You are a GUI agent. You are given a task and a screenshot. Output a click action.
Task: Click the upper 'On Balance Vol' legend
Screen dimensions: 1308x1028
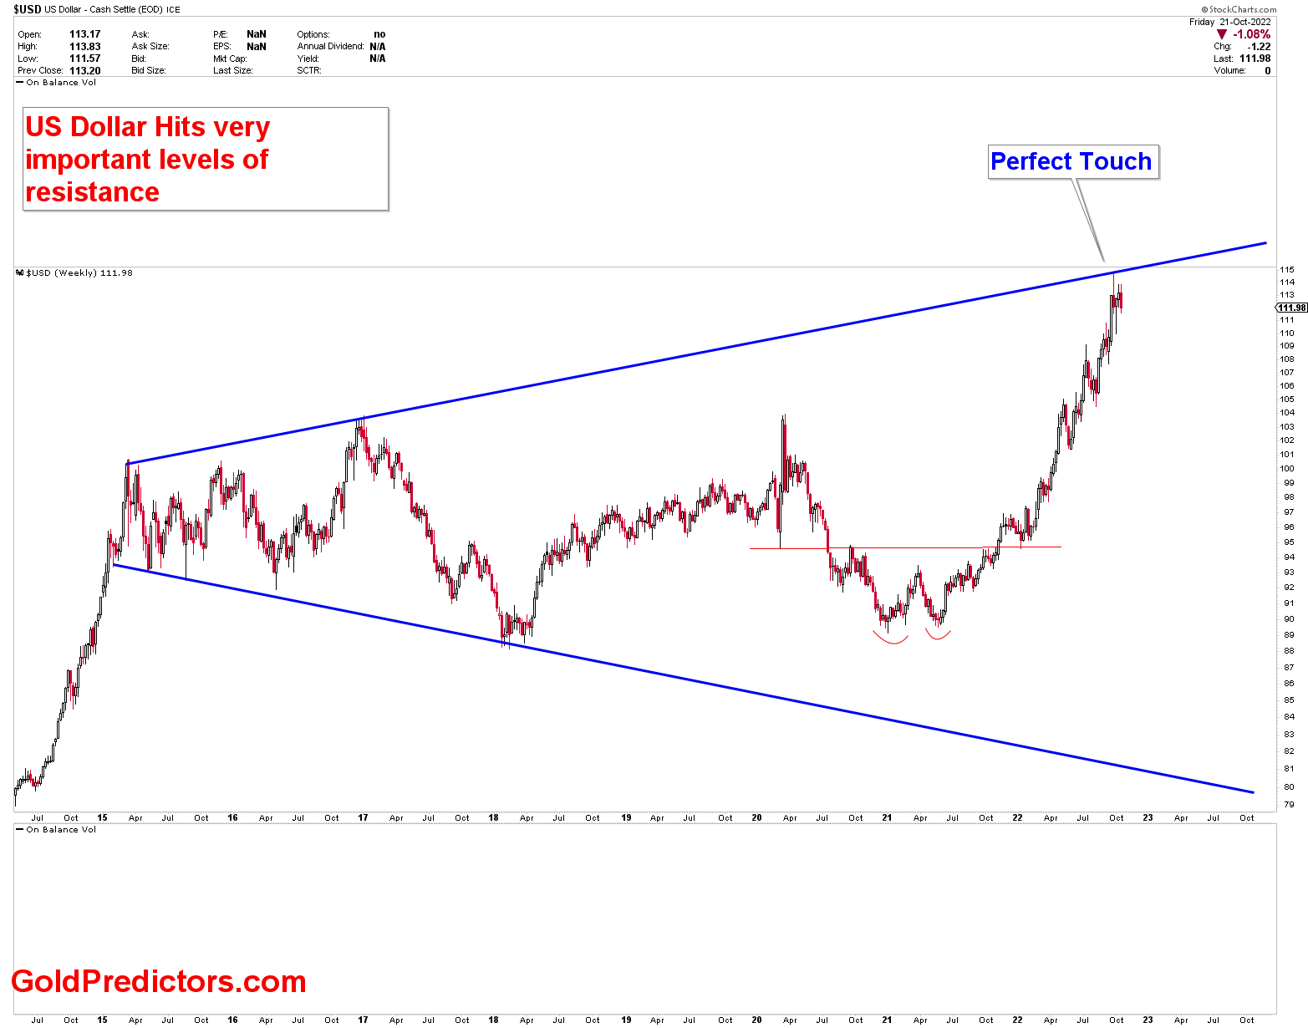[x=56, y=83]
